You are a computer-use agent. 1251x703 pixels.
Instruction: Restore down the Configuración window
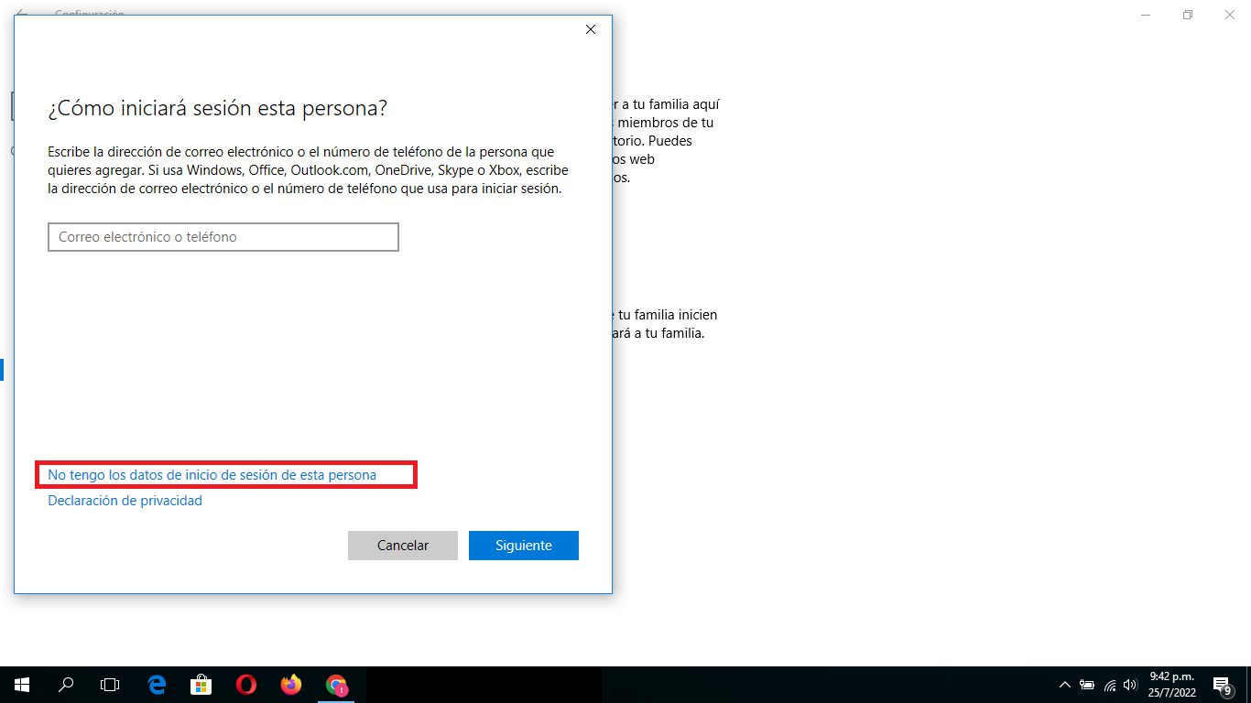point(1188,15)
